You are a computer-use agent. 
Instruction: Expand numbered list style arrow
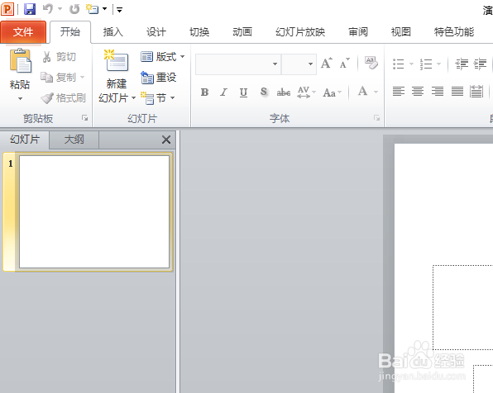coord(439,64)
